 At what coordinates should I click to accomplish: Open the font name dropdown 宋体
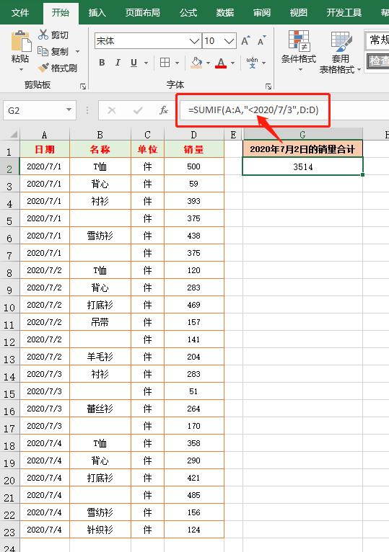click(x=194, y=41)
